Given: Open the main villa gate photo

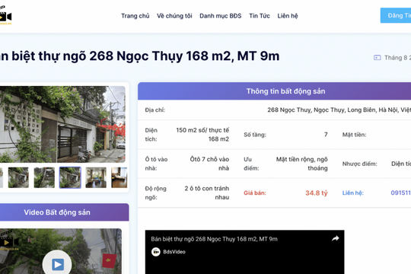Looking at the screenshot, I should point(62,124).
